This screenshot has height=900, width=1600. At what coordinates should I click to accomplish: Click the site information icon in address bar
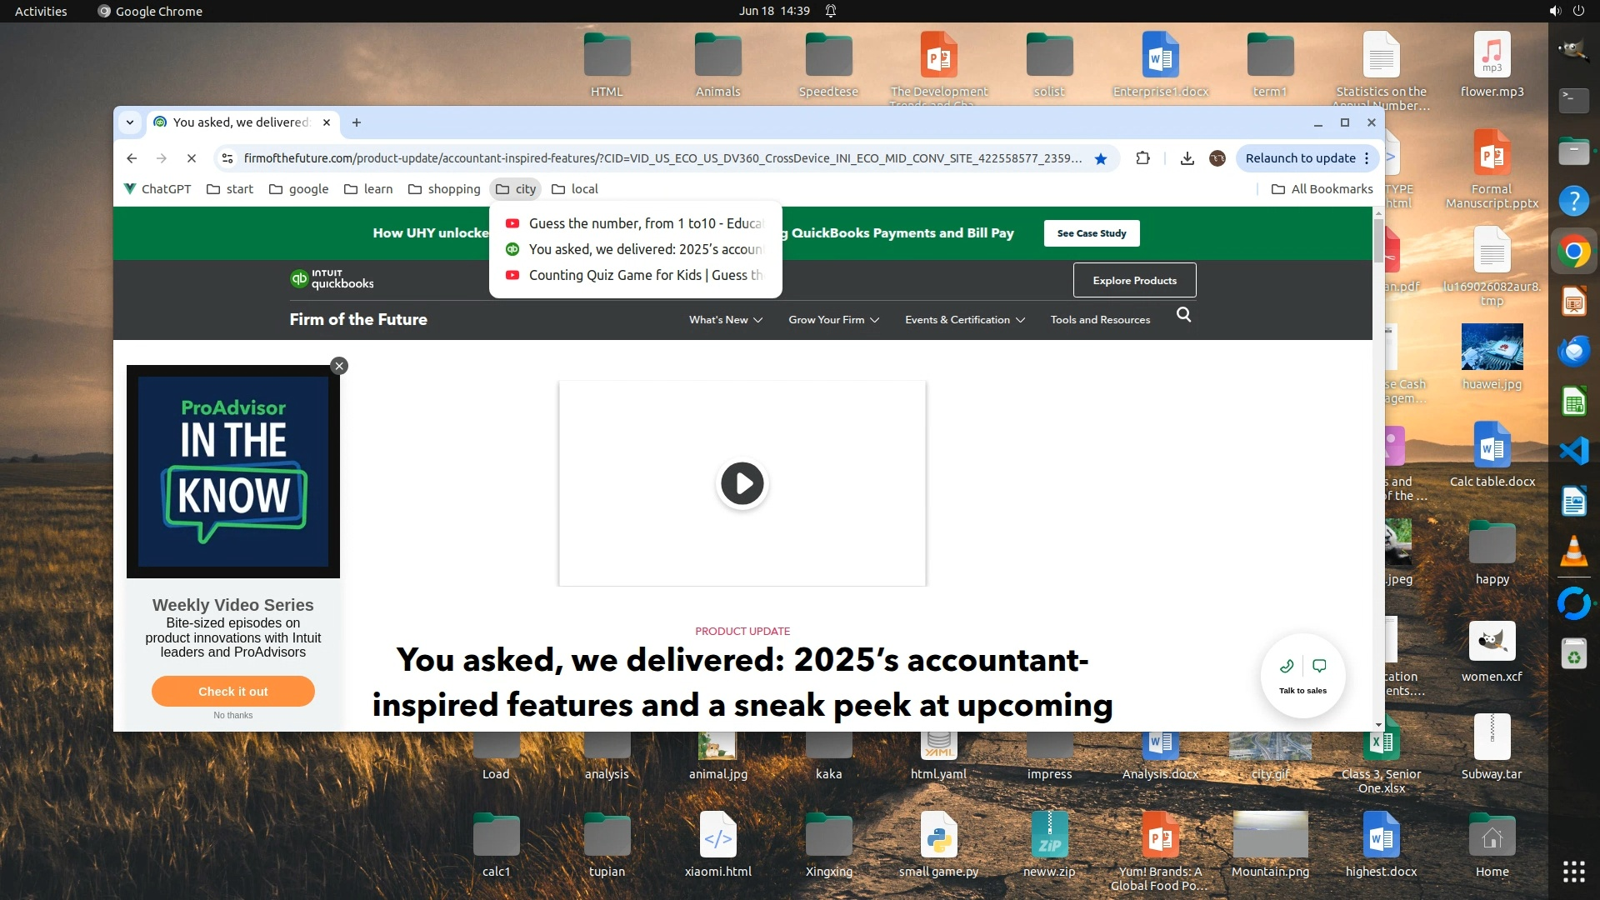point(227,158)
